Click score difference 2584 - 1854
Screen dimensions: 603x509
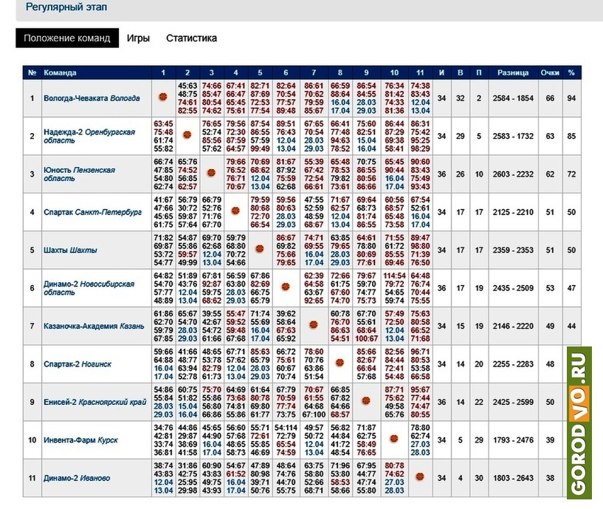(x=513, y=98)
